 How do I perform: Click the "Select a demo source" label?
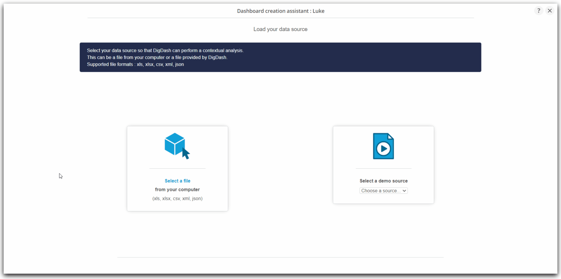click(383, 181)
